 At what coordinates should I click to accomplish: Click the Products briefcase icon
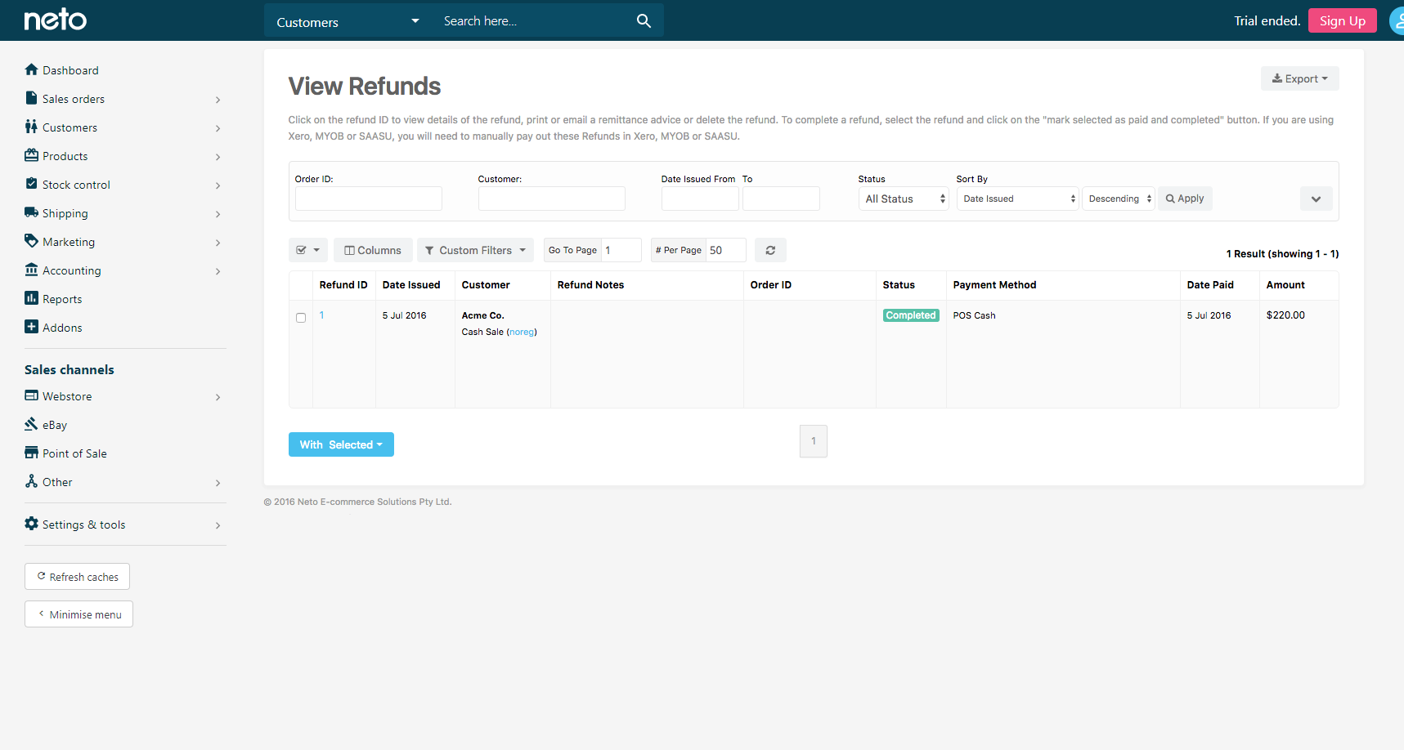[31, 155]
